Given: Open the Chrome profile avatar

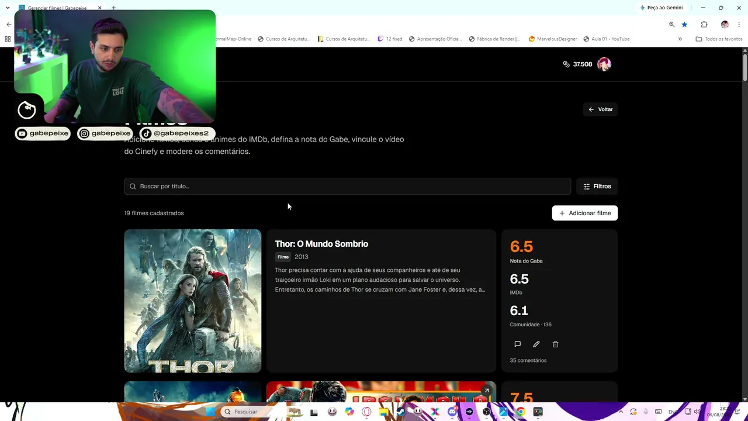Looking at the screenshot, I should tap(725, 25).
